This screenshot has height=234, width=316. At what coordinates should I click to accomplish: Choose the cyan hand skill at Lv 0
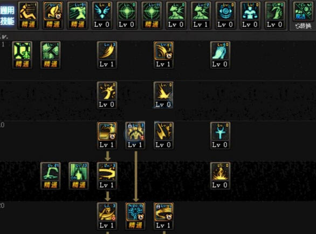220,55
